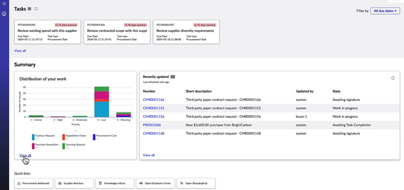Click the 5 - Planning bar in chart

(123, 115)
